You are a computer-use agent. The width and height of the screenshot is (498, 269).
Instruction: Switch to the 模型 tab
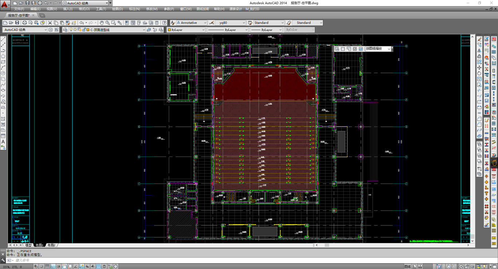[x=28, y=245]
